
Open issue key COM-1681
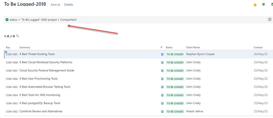click(x=12, y=54)
